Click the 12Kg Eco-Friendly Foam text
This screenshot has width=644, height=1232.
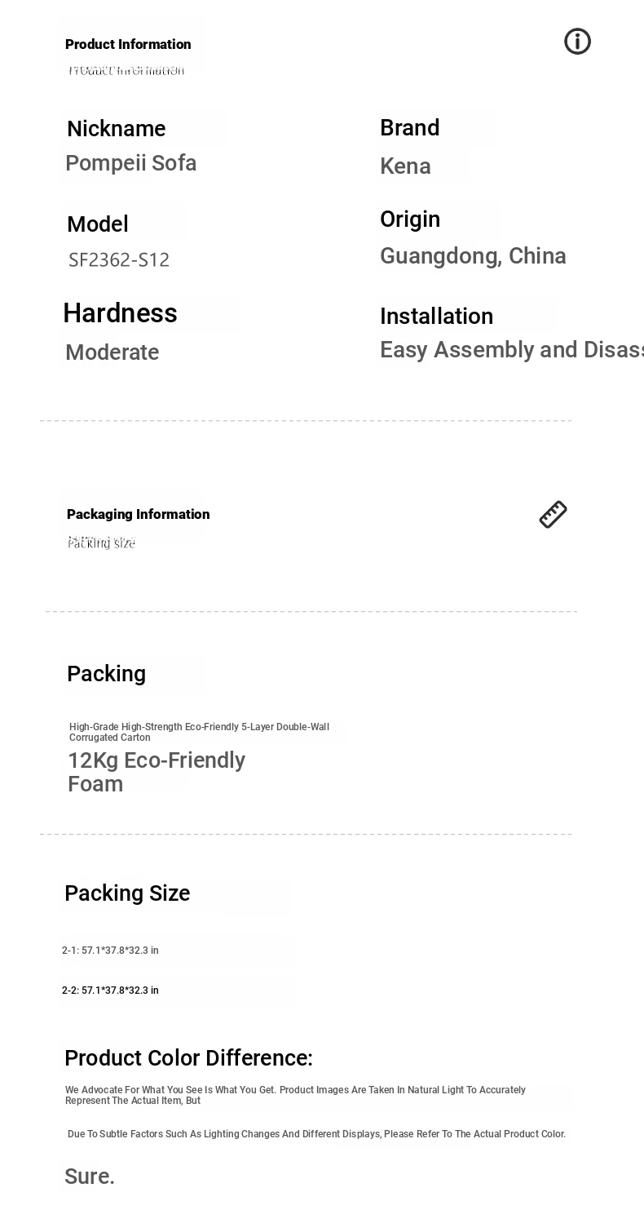[x=157, y=772]
